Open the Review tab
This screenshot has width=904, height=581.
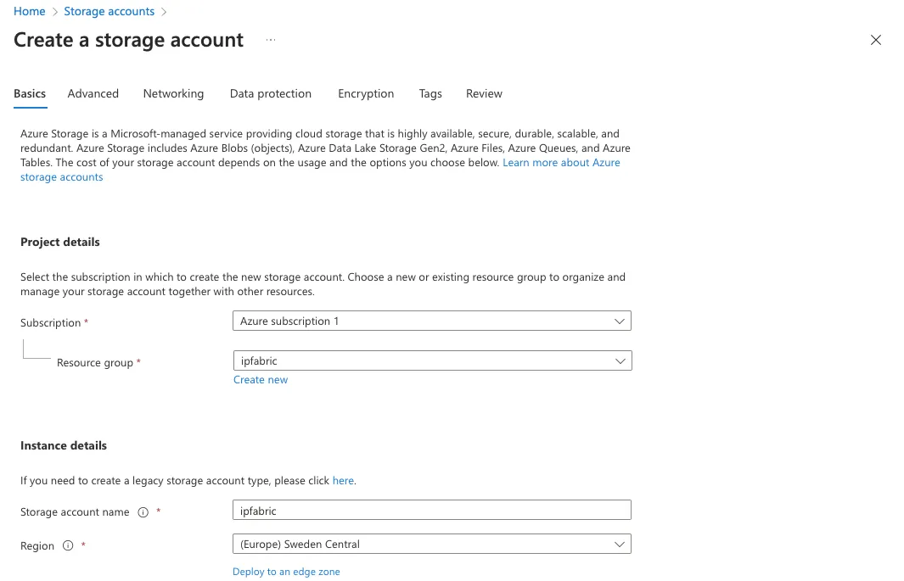tap(484, 94)
